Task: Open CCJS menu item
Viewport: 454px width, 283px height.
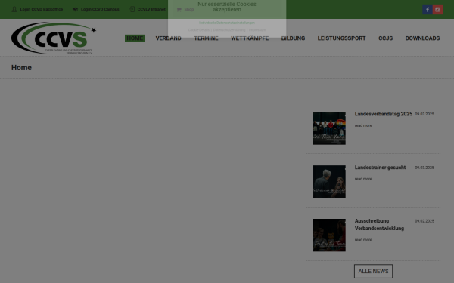Action: pos(386,38)
